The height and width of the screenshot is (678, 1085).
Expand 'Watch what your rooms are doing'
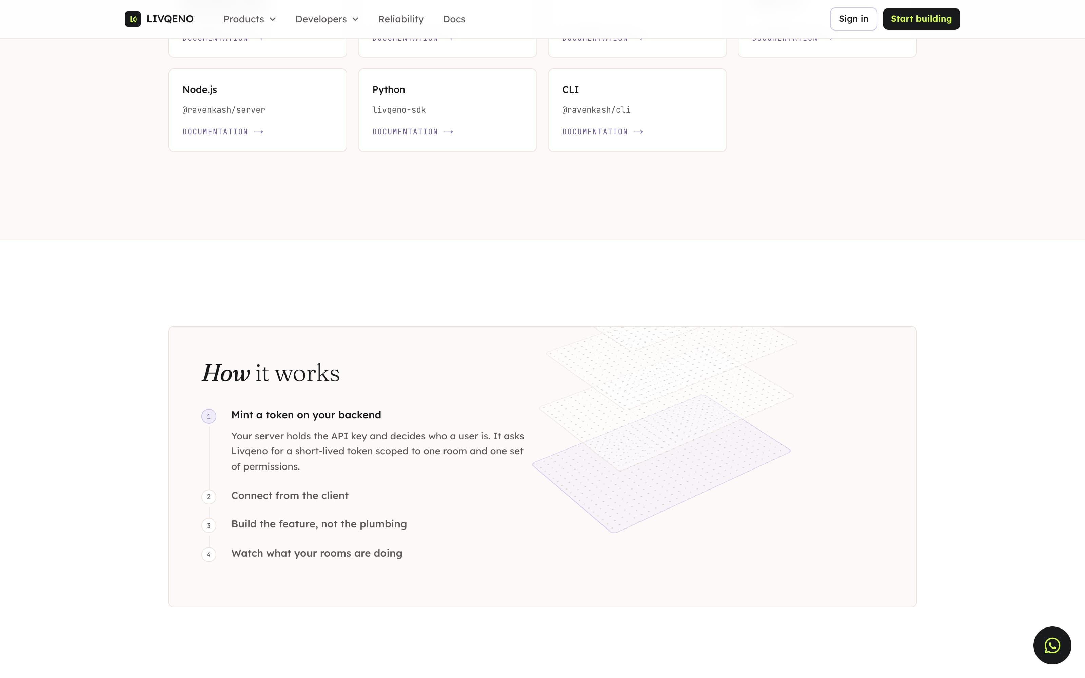(317, 553)
